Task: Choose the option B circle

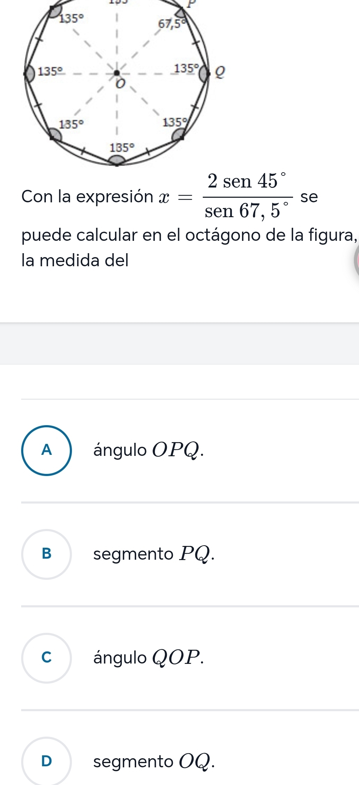Action: click(47, 554)
